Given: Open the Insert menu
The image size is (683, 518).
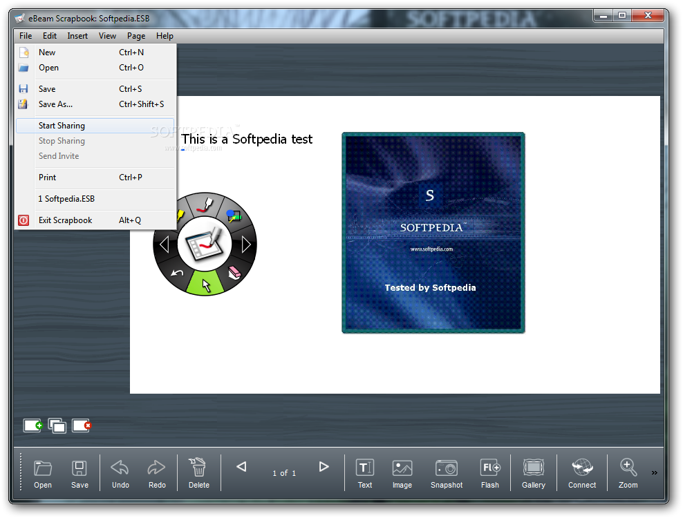Looking at the screenshot, I should tap(77, 36).
